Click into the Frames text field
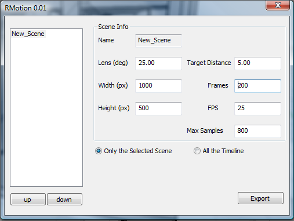294x221 pixels. [257, 86]
